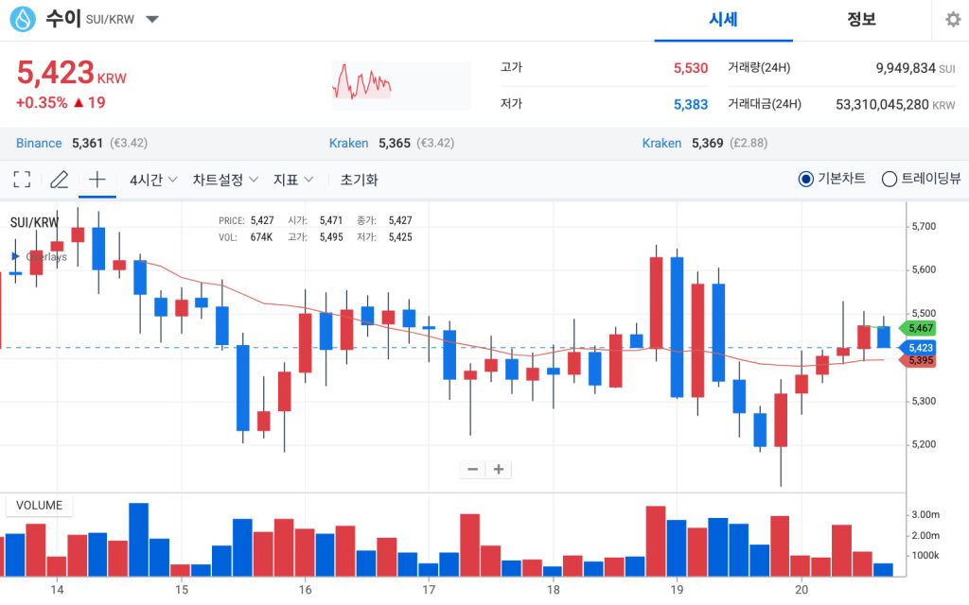Click the VOLUME panel label
The width and height of the screenshot is (969, 605).
pyautogui.click(x=39, y=505)
